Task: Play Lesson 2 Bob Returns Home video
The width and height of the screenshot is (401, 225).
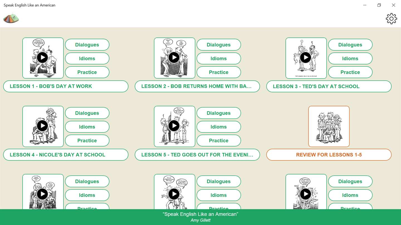Action: tap(174, 57)
